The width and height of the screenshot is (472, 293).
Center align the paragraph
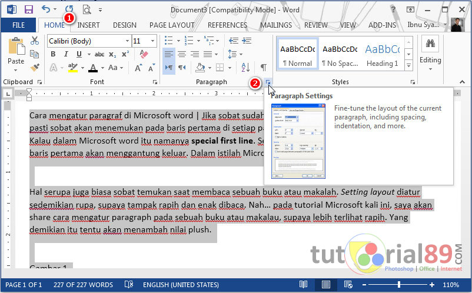[182, 54]
